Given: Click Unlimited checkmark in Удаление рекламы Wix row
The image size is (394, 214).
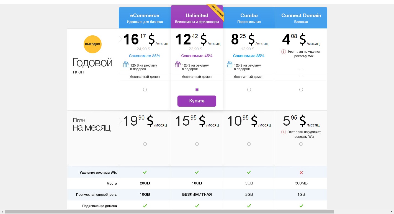Looking at the screenshot, I should point(197,172).
